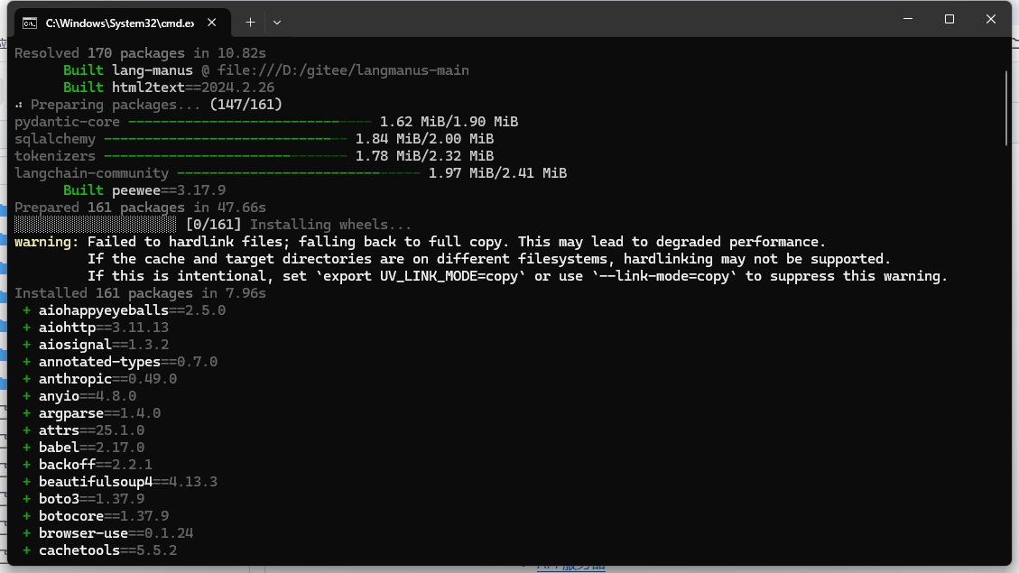Click the empty title bar area
This screenshot has width=1019, height=573.
coord(587,20)
